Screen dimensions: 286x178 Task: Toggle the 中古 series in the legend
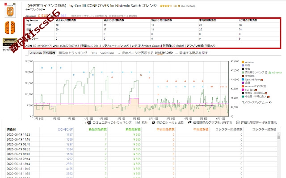click(x=246, y=69)
